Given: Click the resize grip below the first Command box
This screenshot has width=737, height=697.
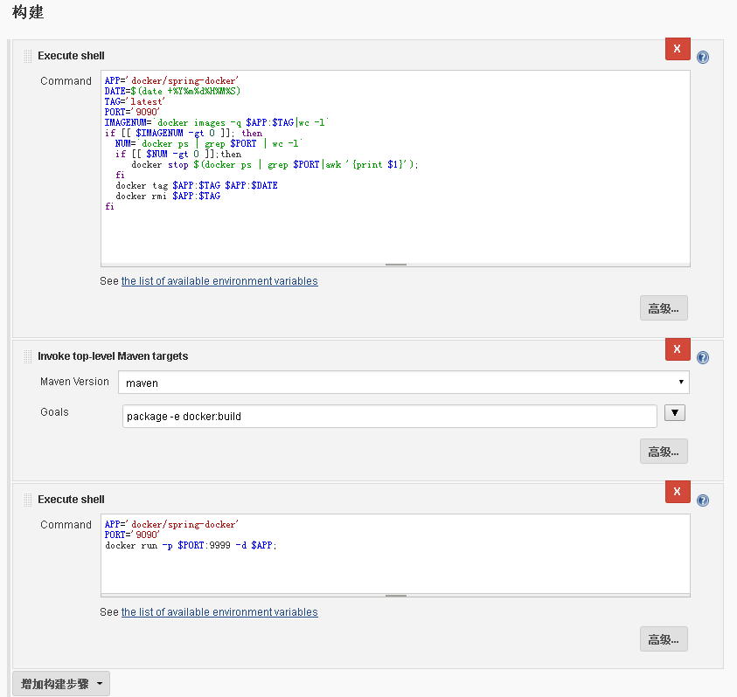Looking at the screenshot, I should (395, 263).
